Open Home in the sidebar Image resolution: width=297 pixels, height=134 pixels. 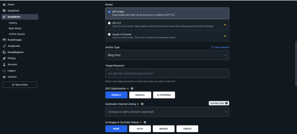point(11,5)
